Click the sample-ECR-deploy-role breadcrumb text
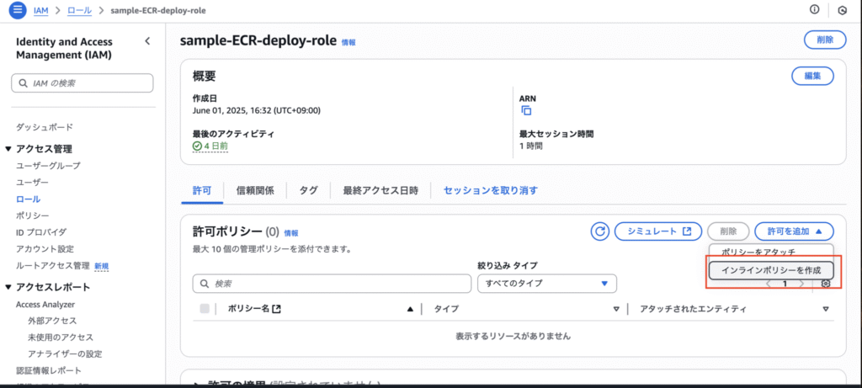The image size is (862, 388). pyautogui.click(x=158, y=10)
